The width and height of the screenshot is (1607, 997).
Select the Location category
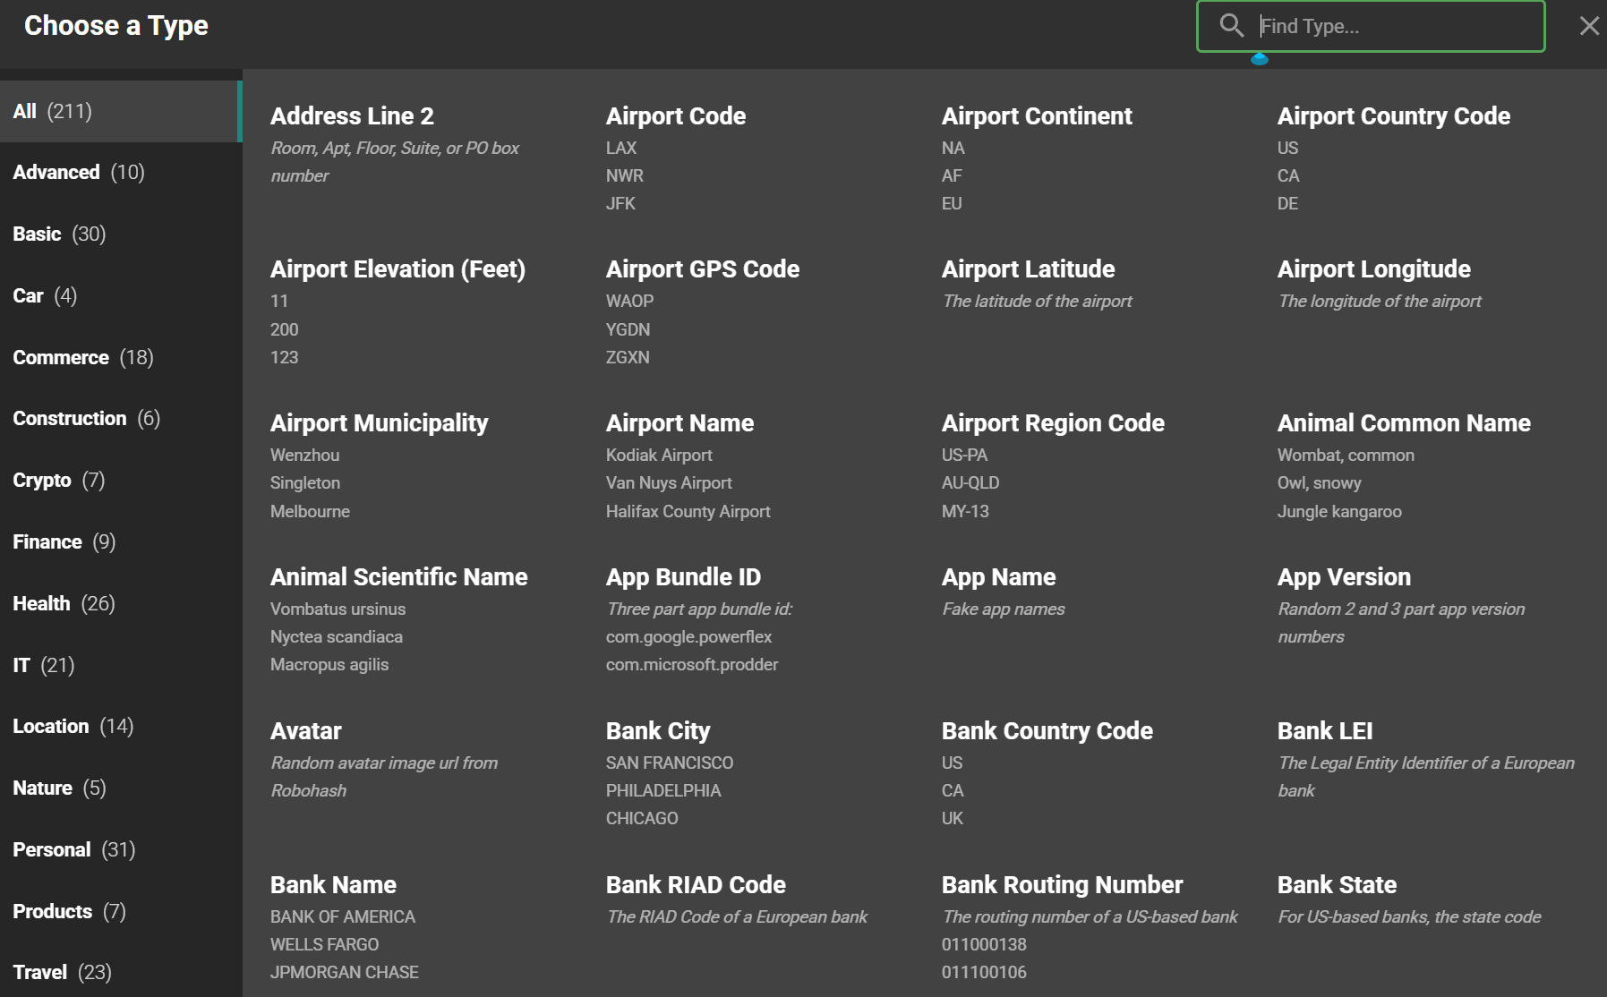tap(73, 727)
